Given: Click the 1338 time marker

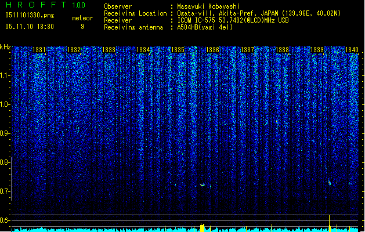Looking at the screenshot, I should pos(282,50).
